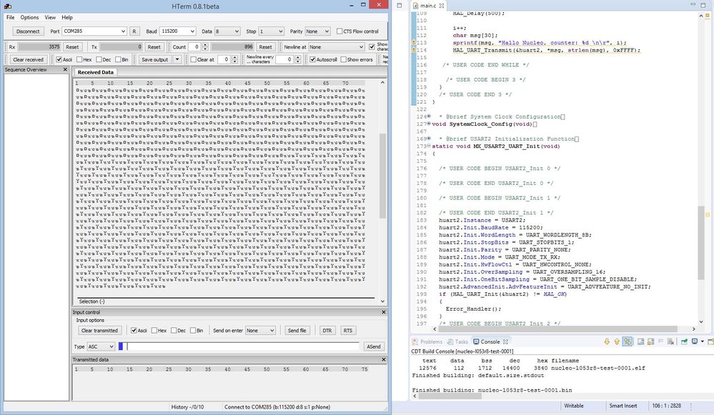Click the Tasks tab icon in Eclipse
Viewport: 714px width, 415px height.
tap(450, 341)
